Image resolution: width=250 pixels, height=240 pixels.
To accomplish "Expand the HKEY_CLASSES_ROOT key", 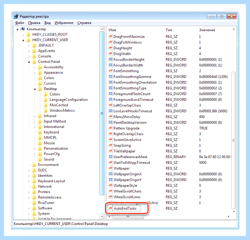I will click(23, 35).
